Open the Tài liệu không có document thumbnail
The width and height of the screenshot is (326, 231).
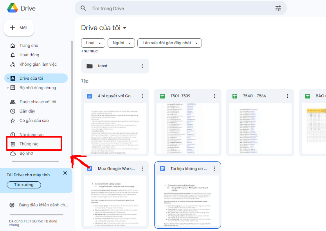tap(187, 201)
